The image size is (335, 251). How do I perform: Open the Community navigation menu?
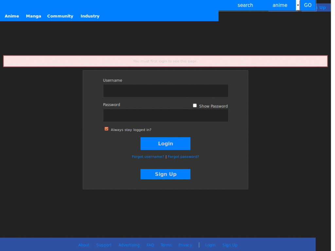tap(60, 16)
